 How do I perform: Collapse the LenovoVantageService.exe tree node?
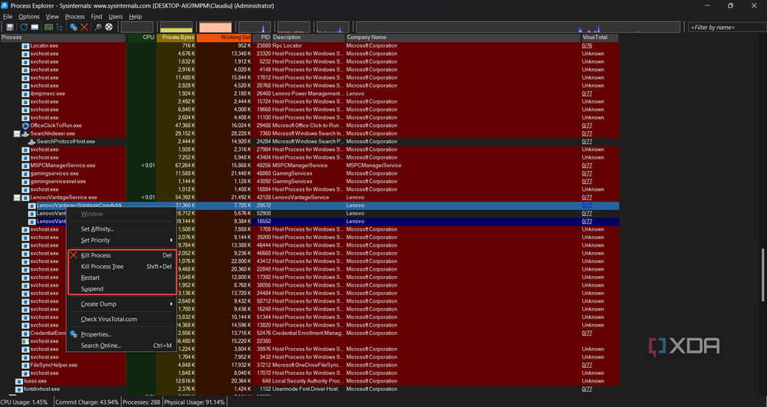pyautogui.click(x=17, y=198)
